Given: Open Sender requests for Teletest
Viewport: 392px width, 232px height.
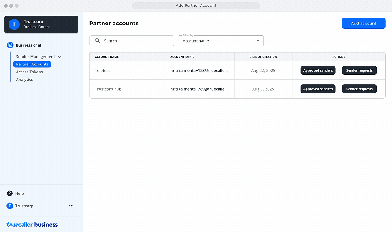Looking at the screenshot, I should coord(359,70).
